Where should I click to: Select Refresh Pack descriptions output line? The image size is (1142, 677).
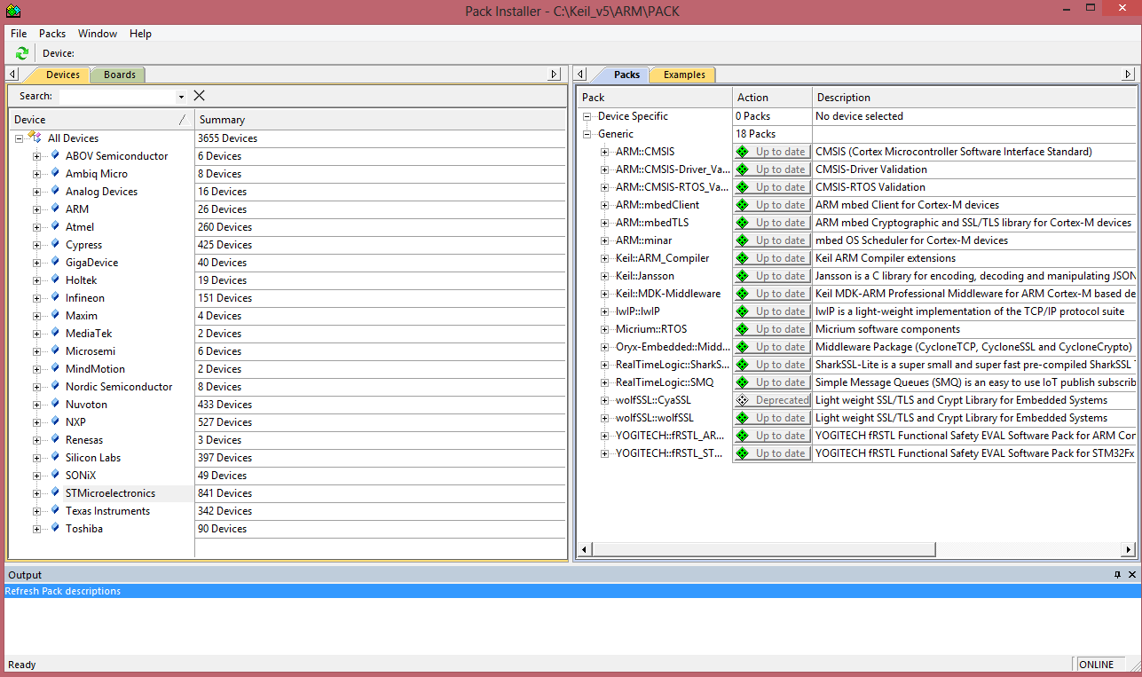(571, 591)
